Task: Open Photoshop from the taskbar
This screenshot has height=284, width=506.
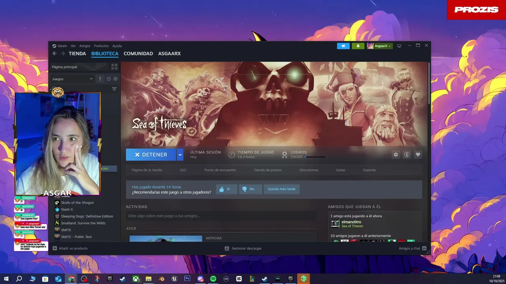Action: (187, 279)
